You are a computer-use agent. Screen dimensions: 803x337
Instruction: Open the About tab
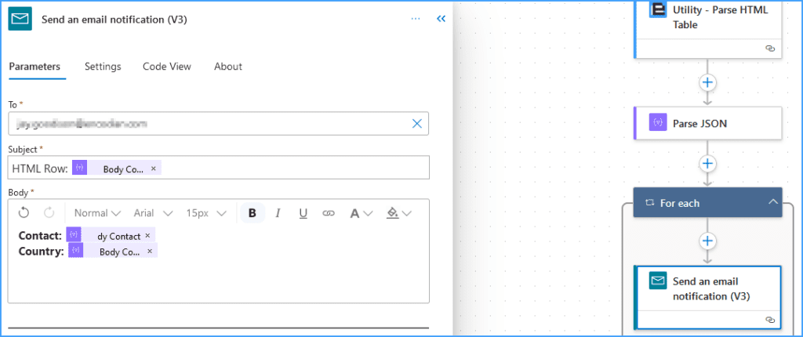[x=228, y=67]
